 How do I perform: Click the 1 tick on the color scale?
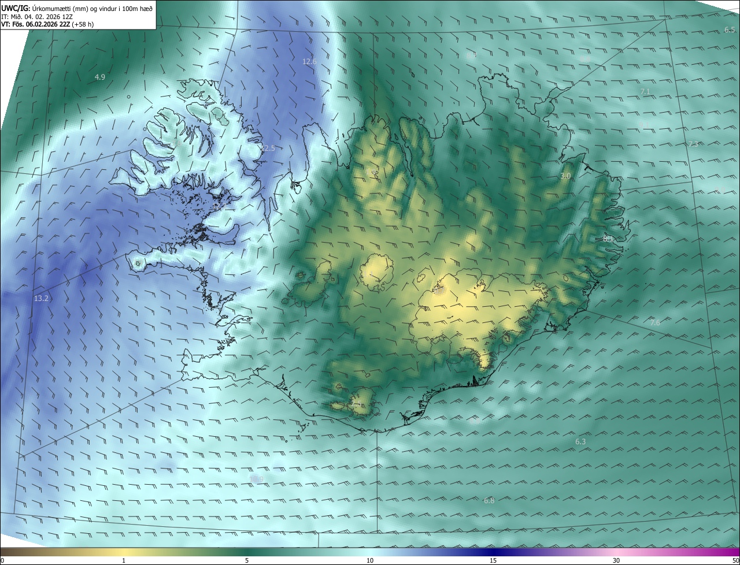[x=124, y=560]
